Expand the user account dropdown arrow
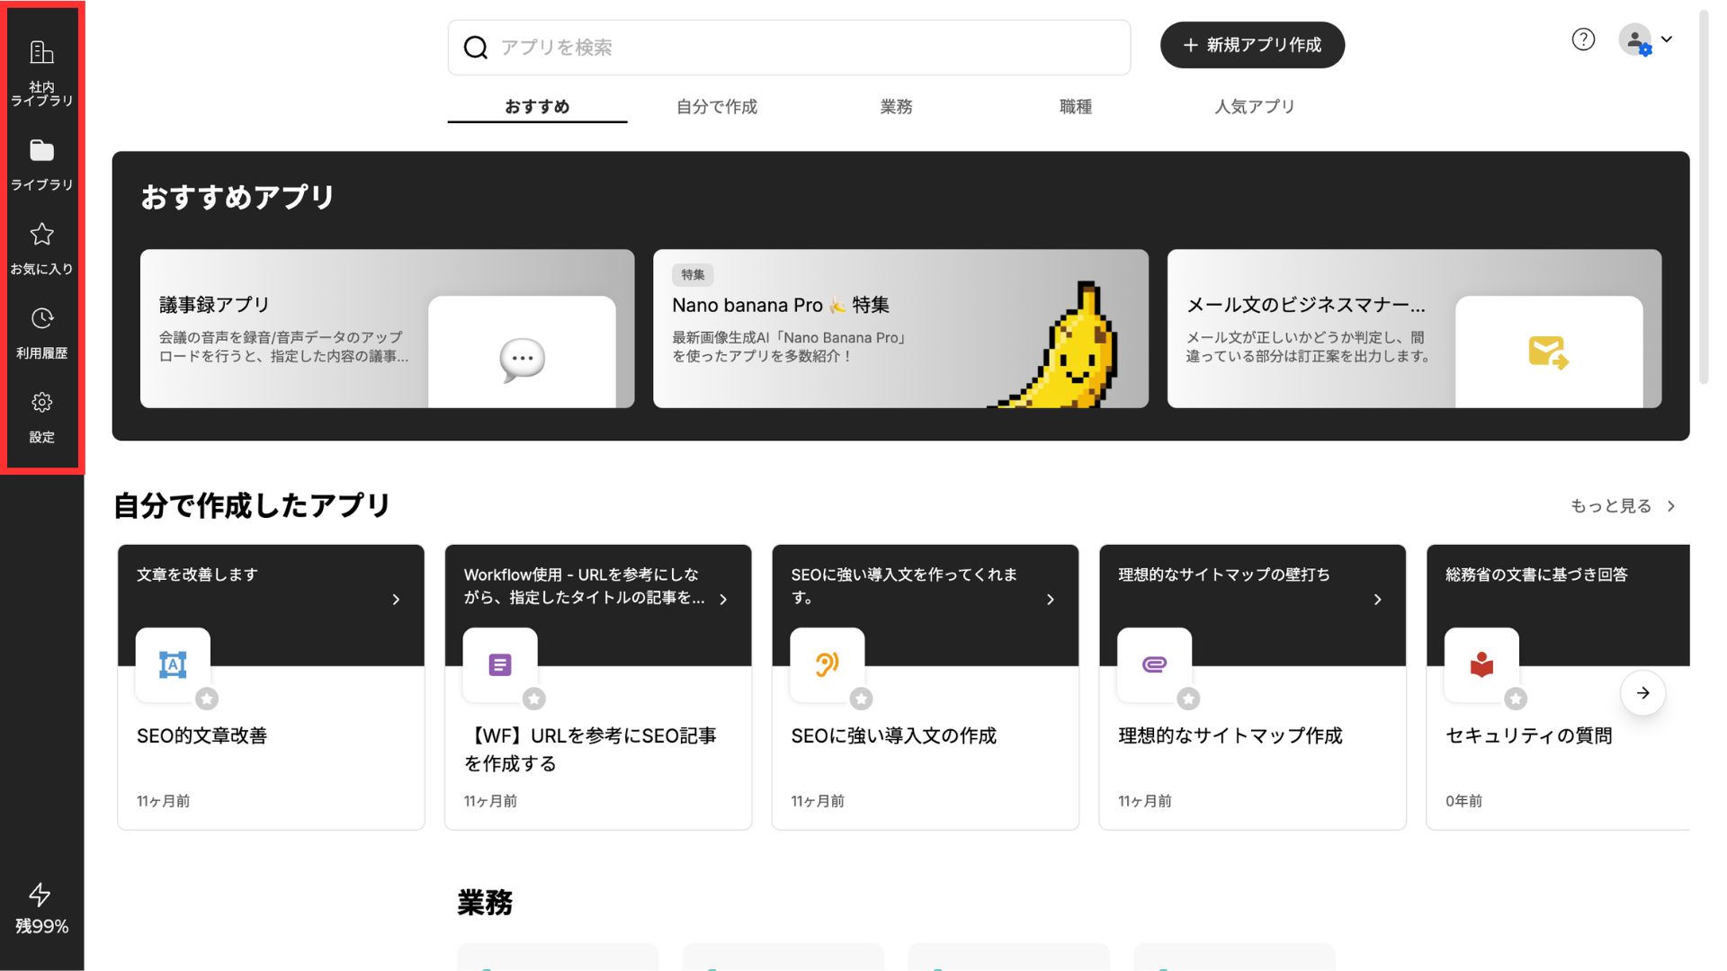Viewport: 1727px width, 971px height. click(1667, 40)
